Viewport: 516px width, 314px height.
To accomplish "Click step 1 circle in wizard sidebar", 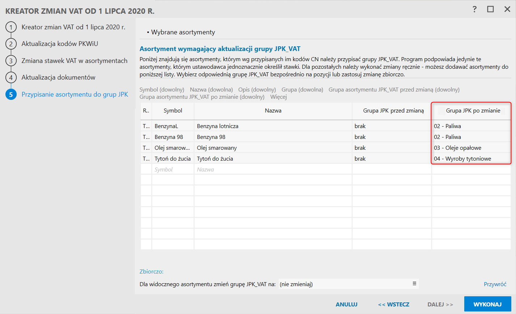I will pyautogui.click(x=11, y=27).
